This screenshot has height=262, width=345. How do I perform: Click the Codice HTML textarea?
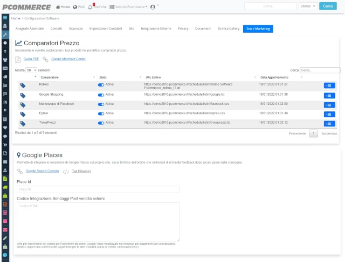(98, 222)
